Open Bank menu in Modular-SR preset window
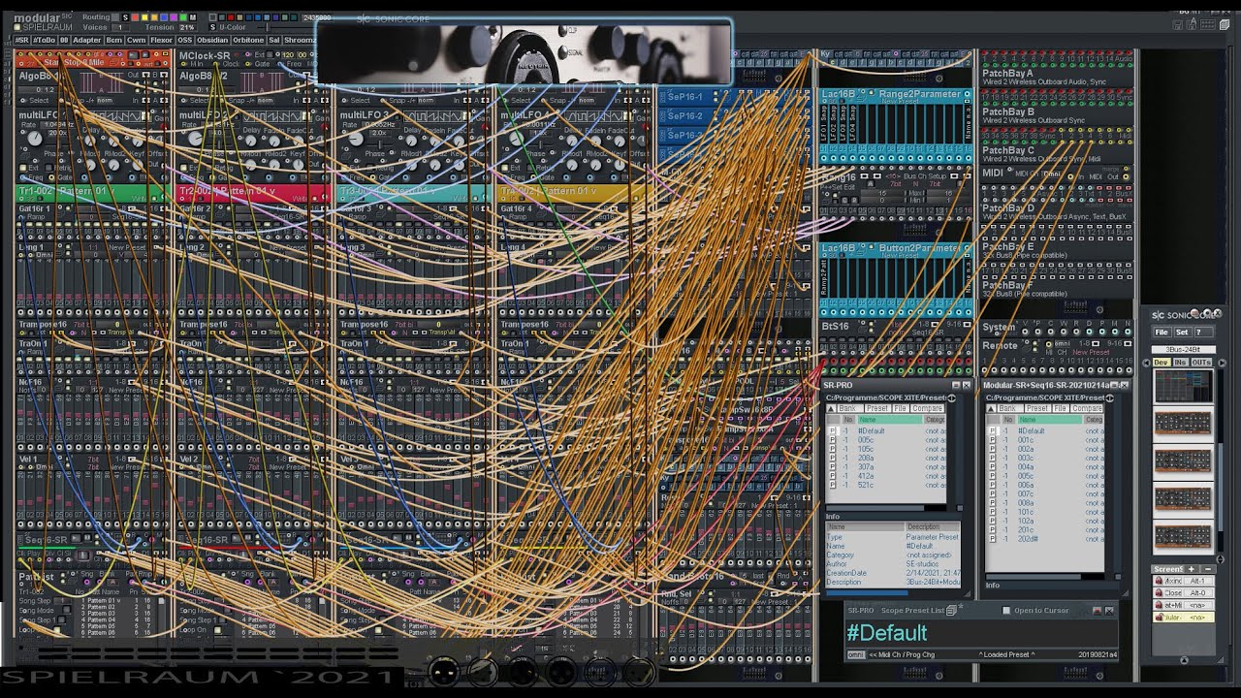1241x698 pixels. [x=1010, y=408]
